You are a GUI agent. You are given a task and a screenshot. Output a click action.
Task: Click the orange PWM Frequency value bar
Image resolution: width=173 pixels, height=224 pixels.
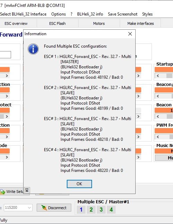(164, 131)
